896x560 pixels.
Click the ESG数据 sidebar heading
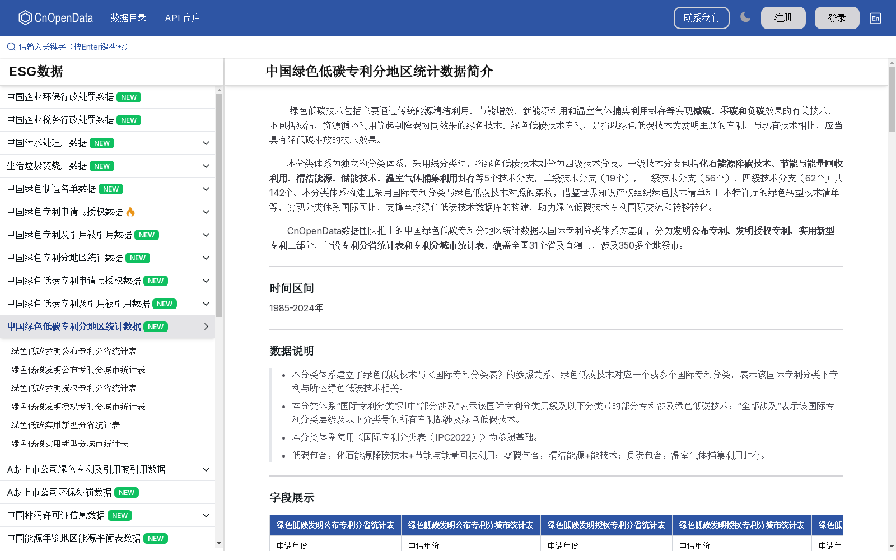click(x=36, y=72)
